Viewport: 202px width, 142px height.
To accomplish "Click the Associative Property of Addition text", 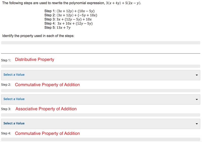I will point(46,109).
